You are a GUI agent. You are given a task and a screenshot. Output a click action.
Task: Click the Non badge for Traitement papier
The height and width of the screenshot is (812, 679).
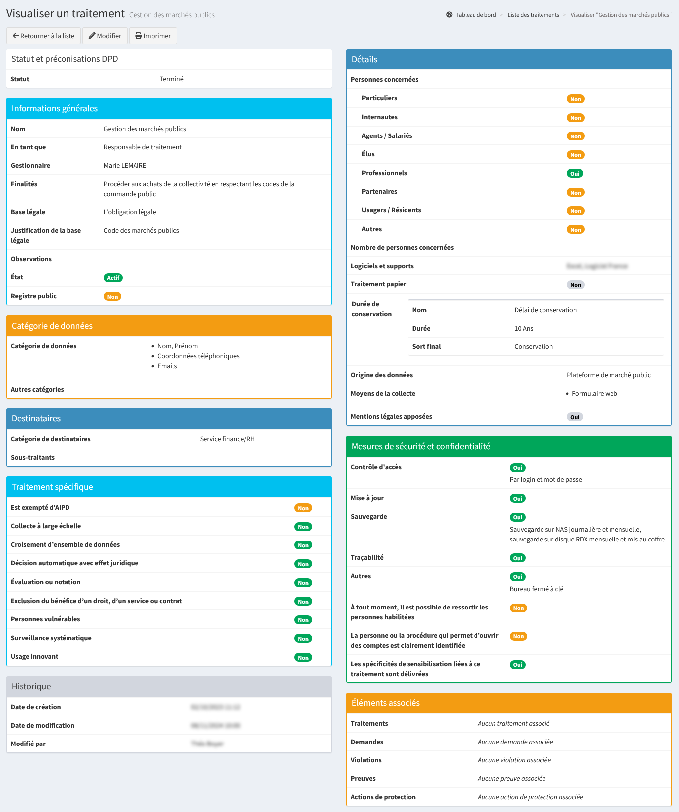[x=576, y=285]
